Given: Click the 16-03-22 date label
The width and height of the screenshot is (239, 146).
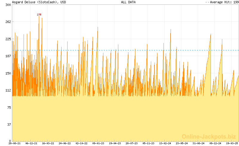Looking at the screenshot, I should 48,143.
